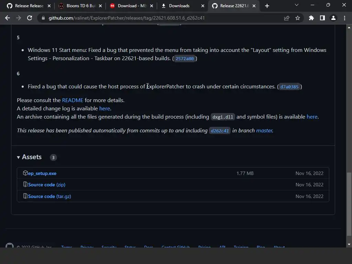Click the page vertical scrollbar thumb
This screenshot has height=264, width=352.
[349, 204]
